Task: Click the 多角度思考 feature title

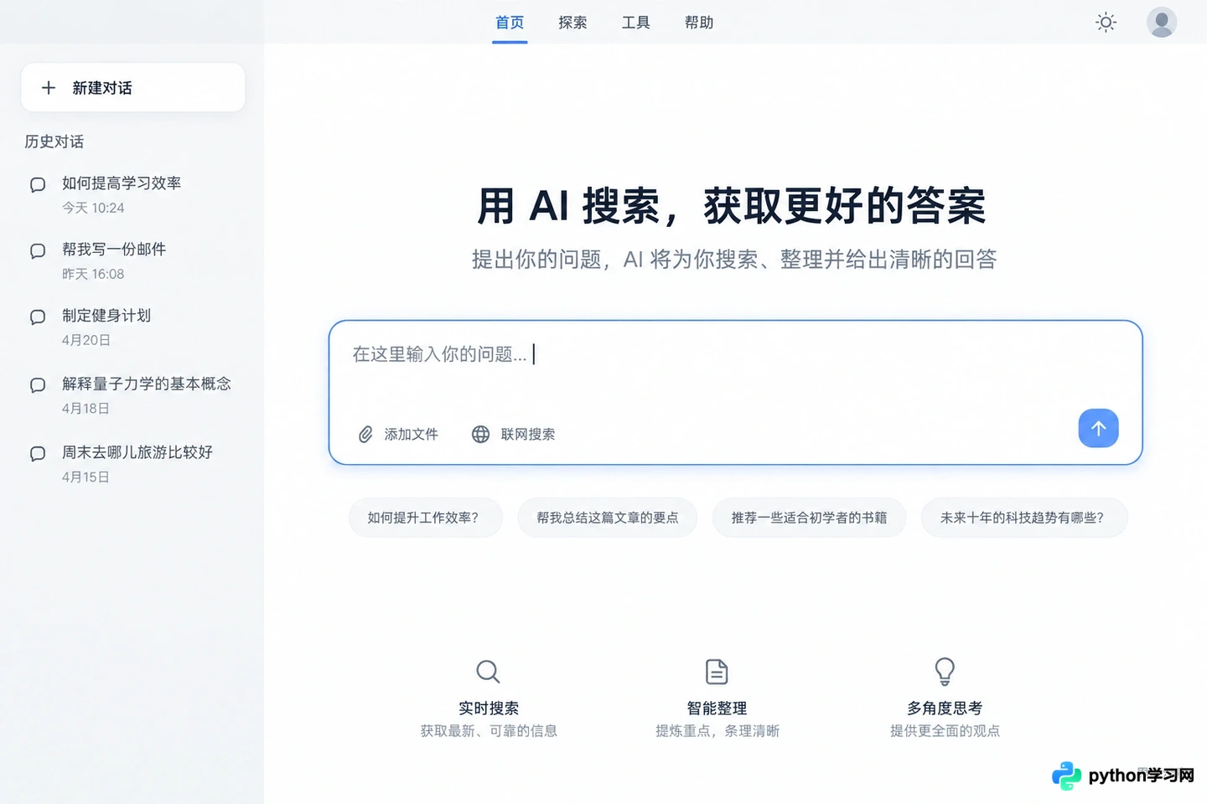Action: 945,709
